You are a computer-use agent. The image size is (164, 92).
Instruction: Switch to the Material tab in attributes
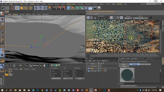pyautogui.click(x=135, y=64)
